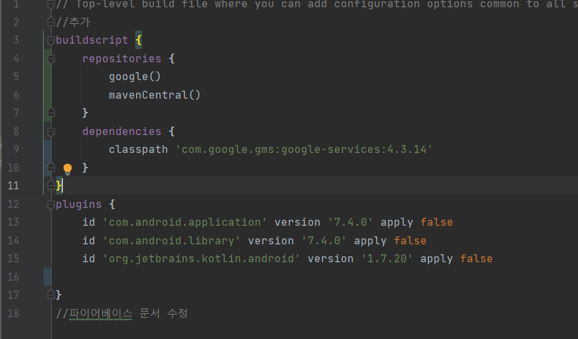Click the dependencies keyword
This screenshot has width=578, height=339.
pos(122,131)
